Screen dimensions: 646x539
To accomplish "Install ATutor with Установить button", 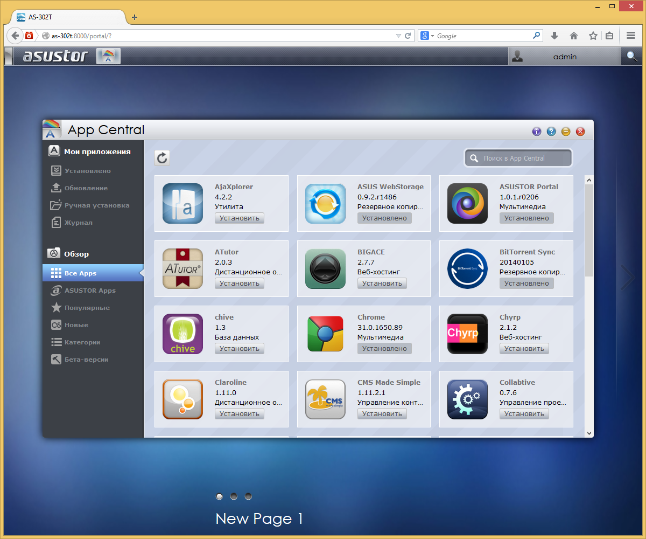I will click(240, 283).
